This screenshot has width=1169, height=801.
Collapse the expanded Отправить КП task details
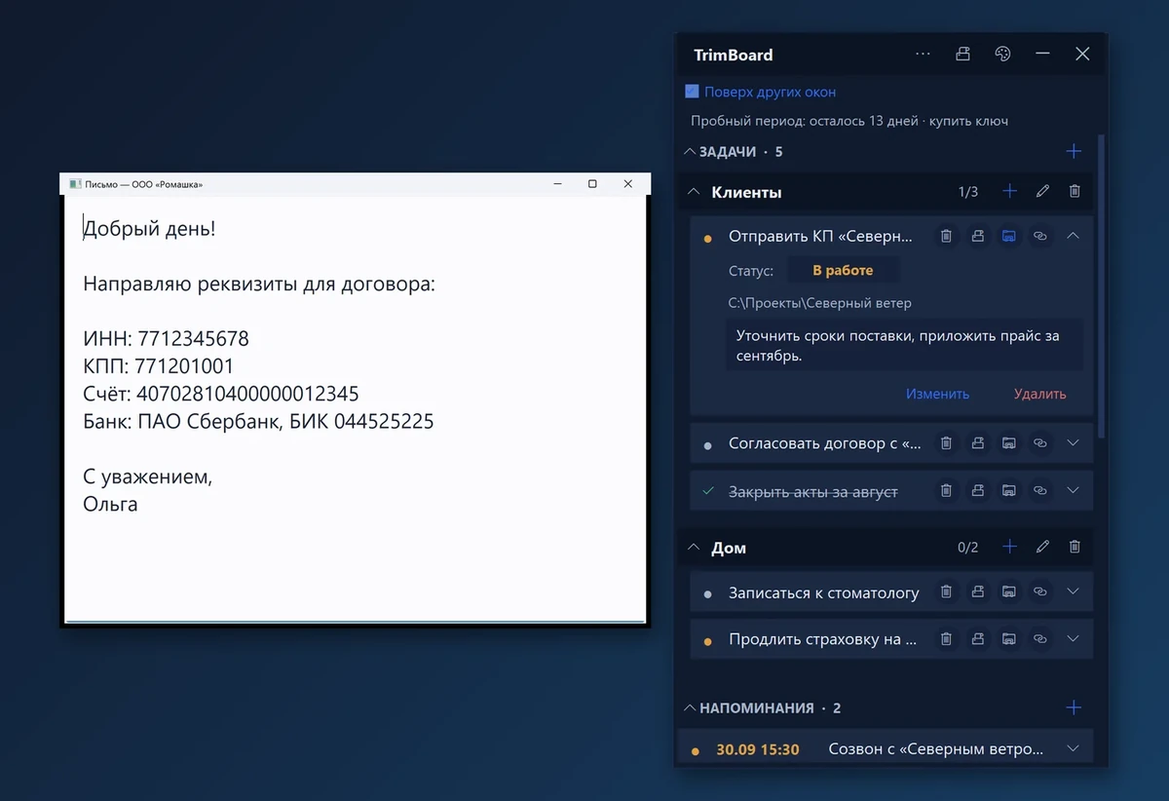coord(1073,235)
